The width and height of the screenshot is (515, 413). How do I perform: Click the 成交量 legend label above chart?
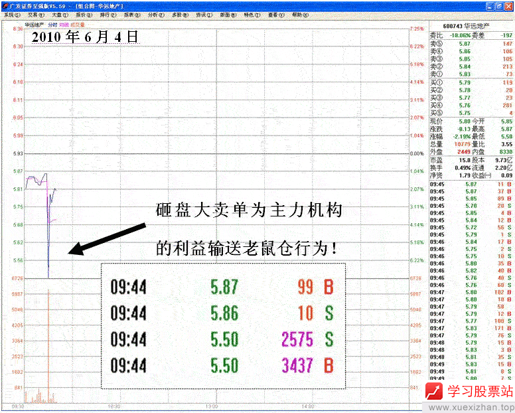pos(78,25)
